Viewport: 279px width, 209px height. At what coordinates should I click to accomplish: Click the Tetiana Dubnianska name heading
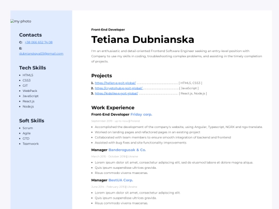click(x=143, y=39)
